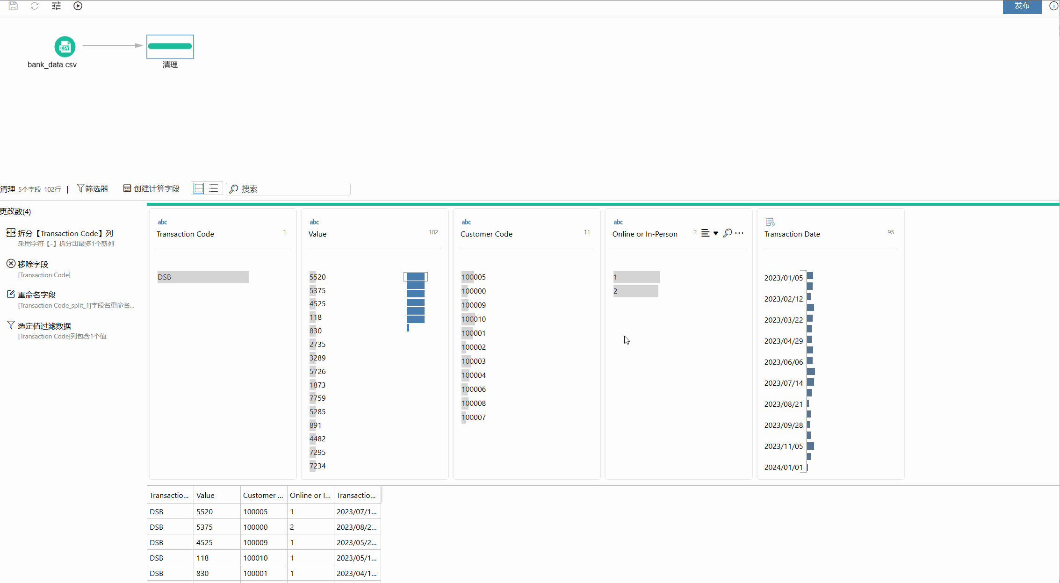Change data type of Transaction Code
The width and height of the screenshot is (1060, 583).
point(162,222)
